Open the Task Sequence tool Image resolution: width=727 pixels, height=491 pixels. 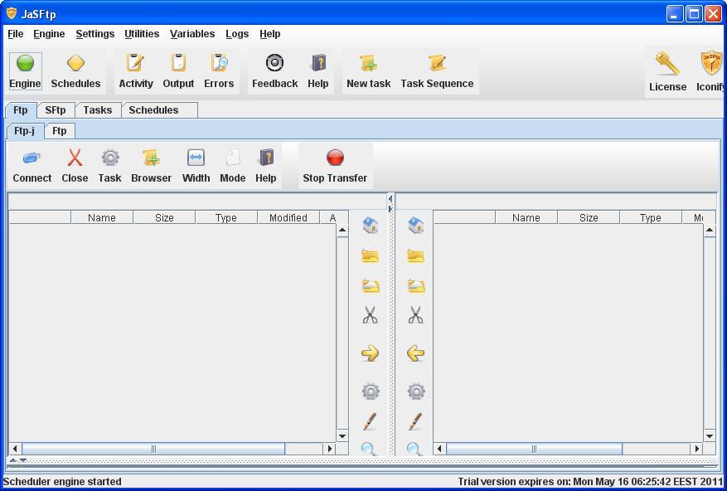tap(437, 71)
